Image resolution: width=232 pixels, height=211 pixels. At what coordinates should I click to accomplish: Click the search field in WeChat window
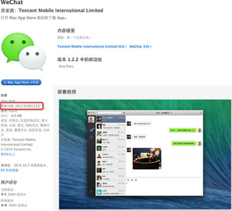point(109,112)
